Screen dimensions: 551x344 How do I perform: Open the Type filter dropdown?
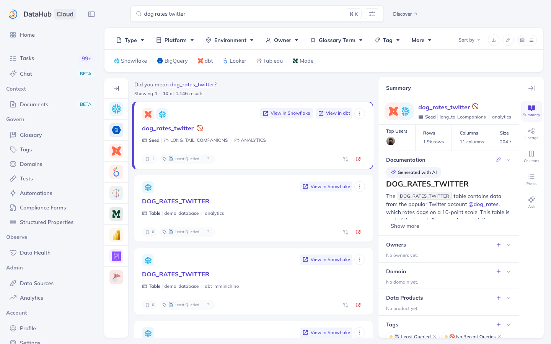[130, 40]
